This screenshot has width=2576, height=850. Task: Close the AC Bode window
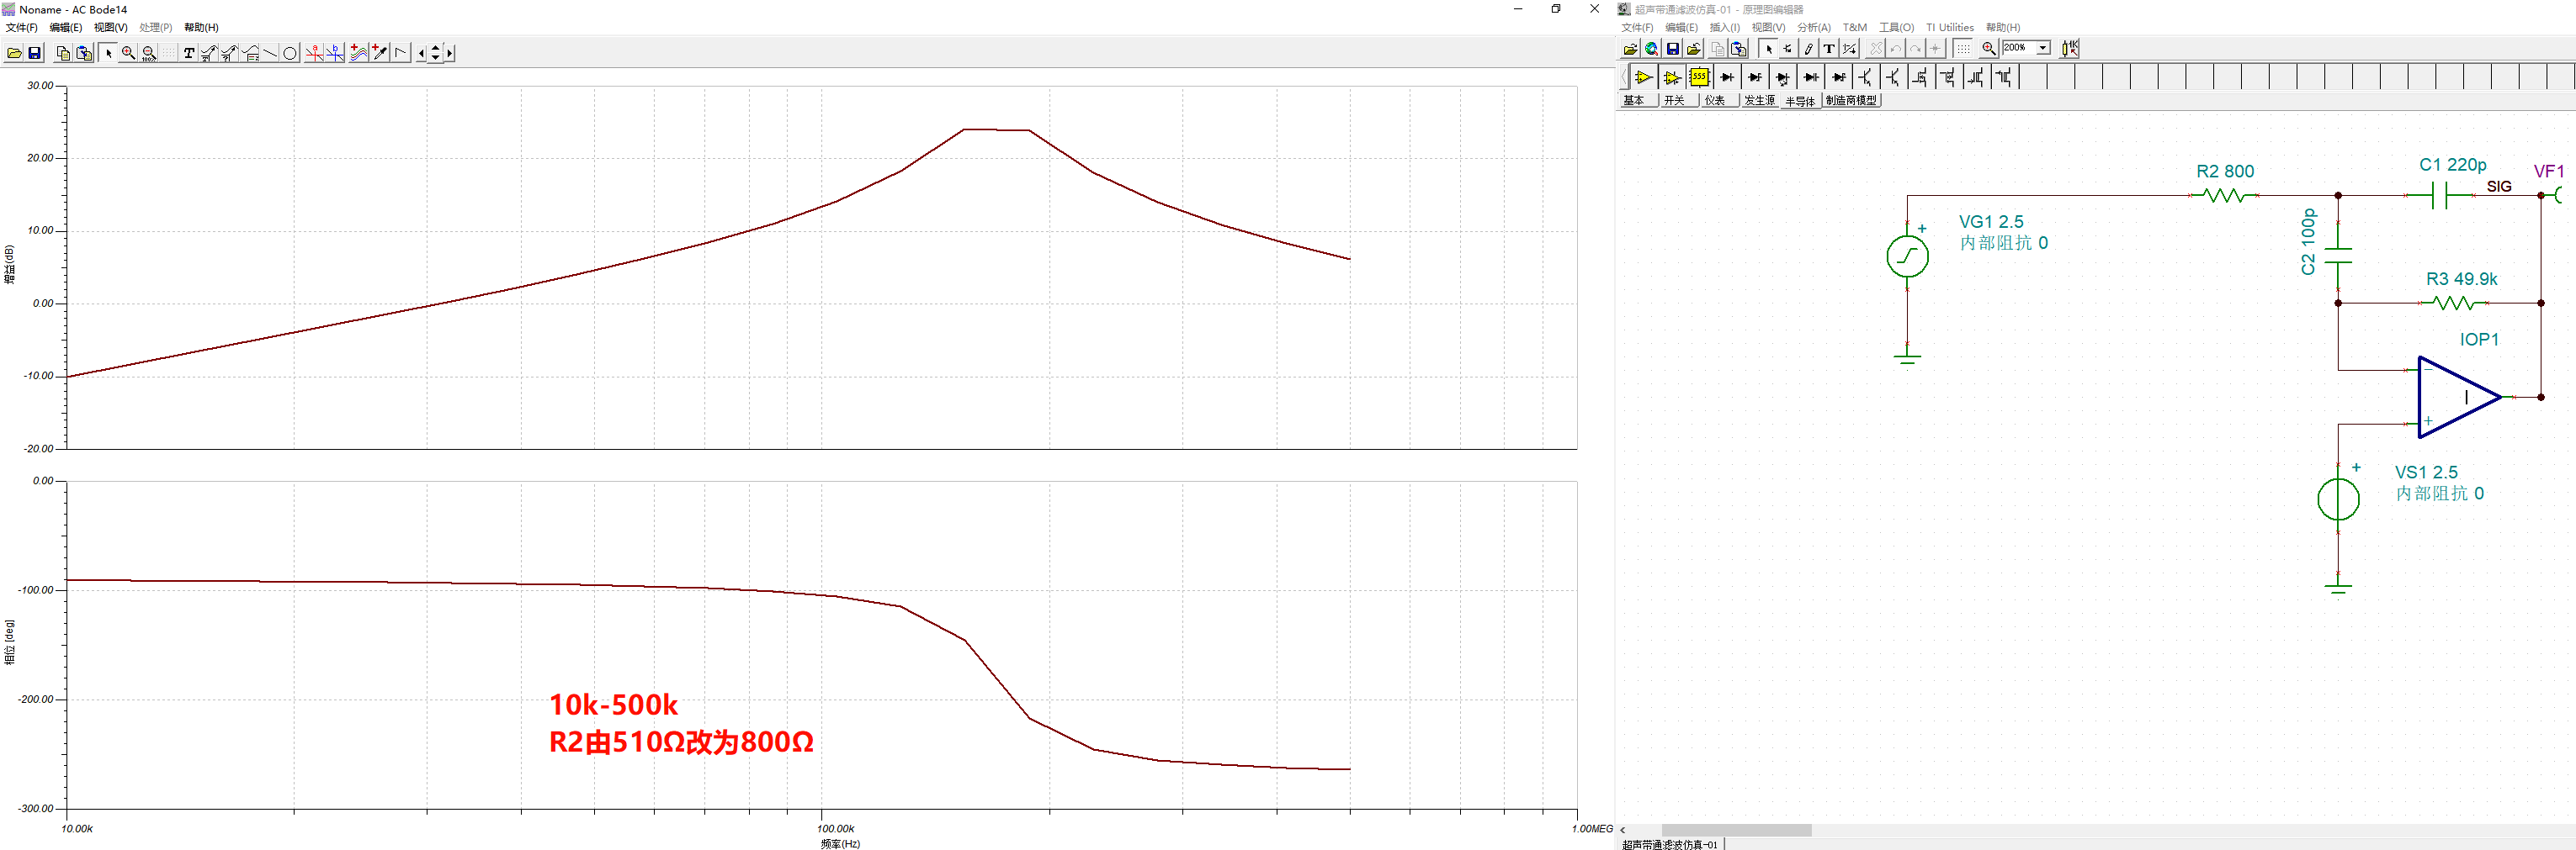pos(1594,9)
